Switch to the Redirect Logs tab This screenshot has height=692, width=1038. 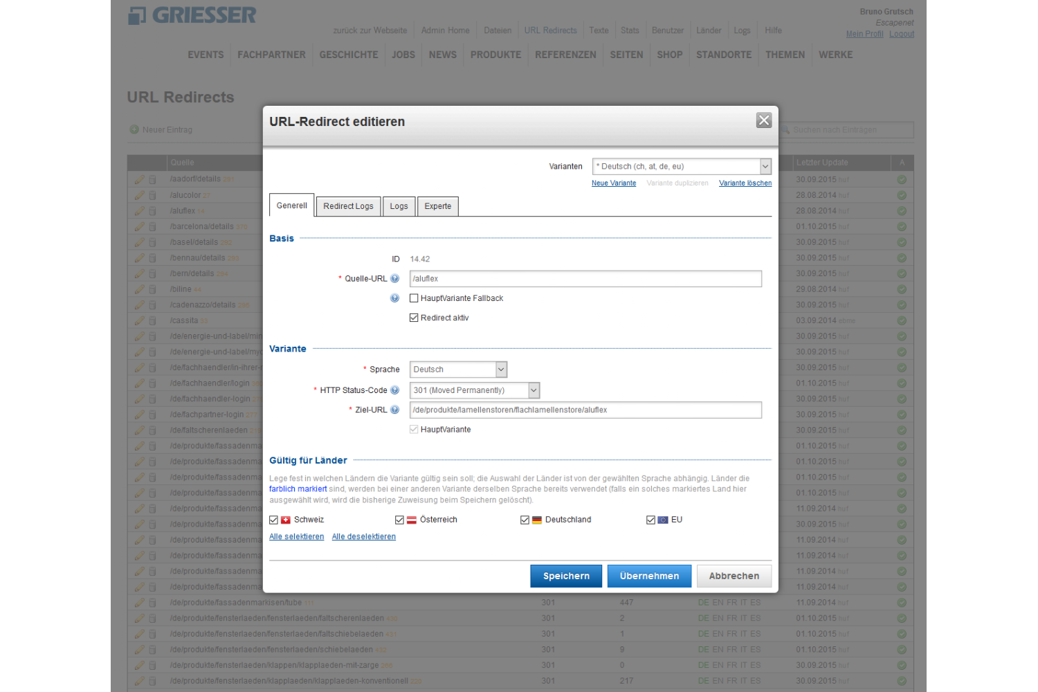(x=348, y=206)
